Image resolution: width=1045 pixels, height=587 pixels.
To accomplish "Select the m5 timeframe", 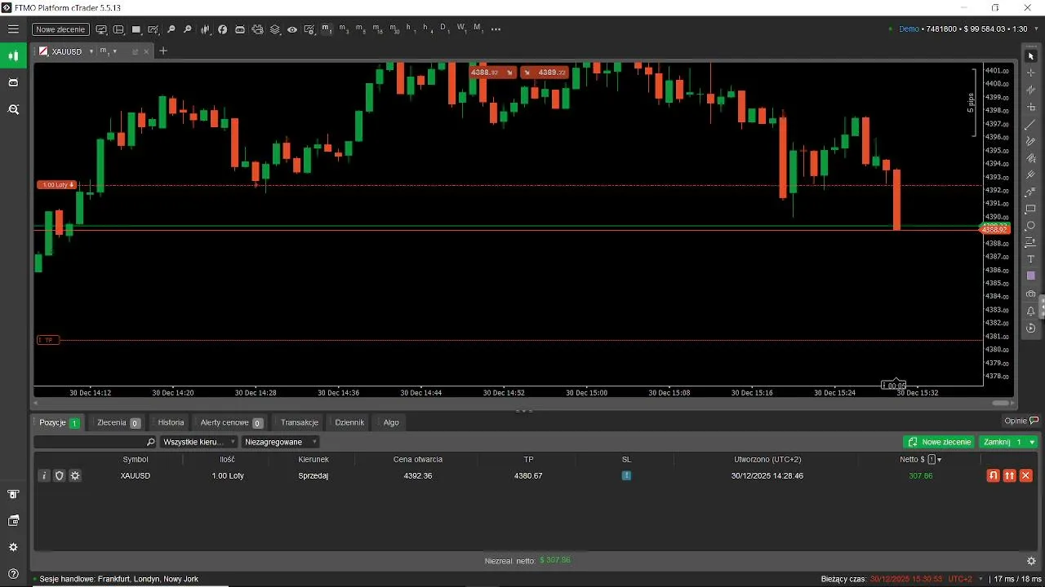I will [x=360, y=29].
